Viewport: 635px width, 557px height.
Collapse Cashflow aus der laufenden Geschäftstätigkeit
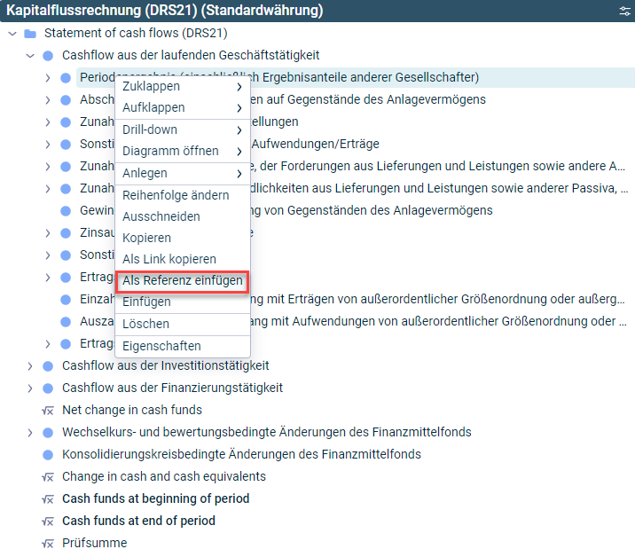30,56
